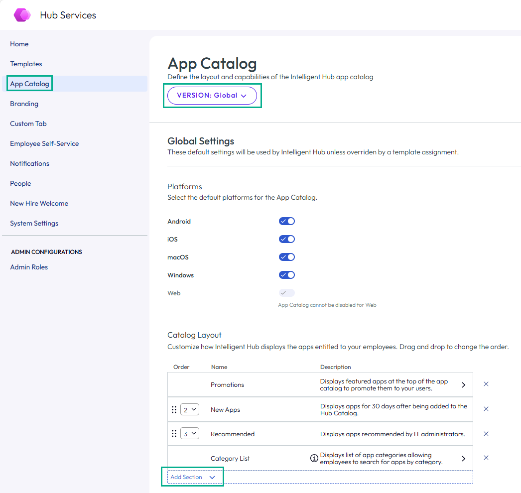
Task: Click the Android platform label
Action: click(179, 222)
